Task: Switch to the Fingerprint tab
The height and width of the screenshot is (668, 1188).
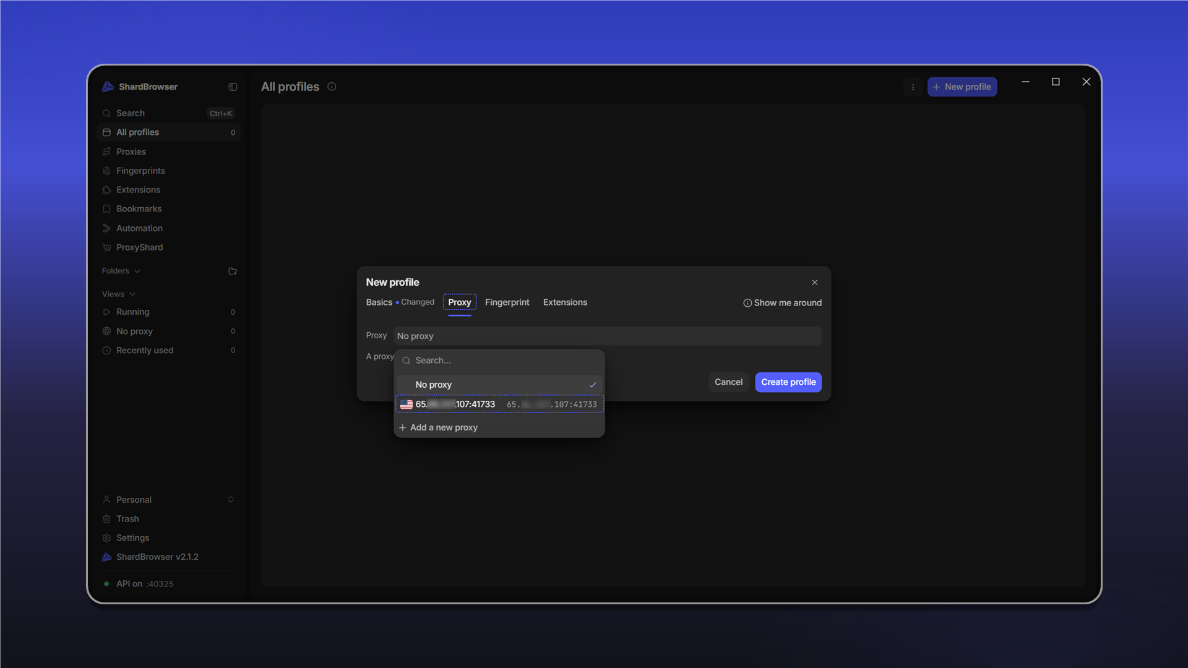Action: point(507,302)
